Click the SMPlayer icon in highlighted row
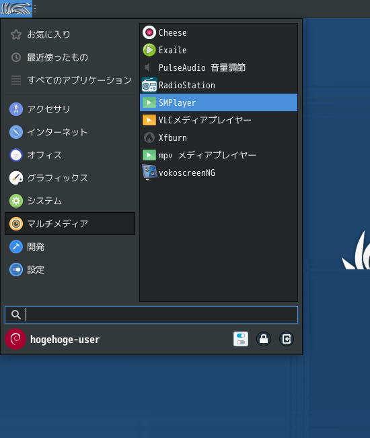The height and width of the screenshot is (438, 370). (x=149, y=102)
